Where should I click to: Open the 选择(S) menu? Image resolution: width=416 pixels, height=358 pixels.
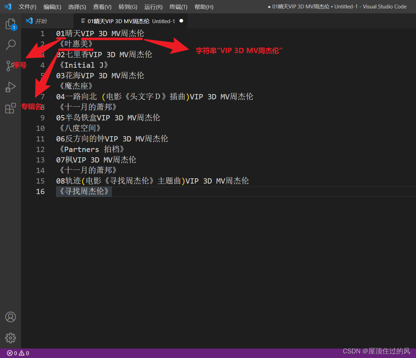77,7
